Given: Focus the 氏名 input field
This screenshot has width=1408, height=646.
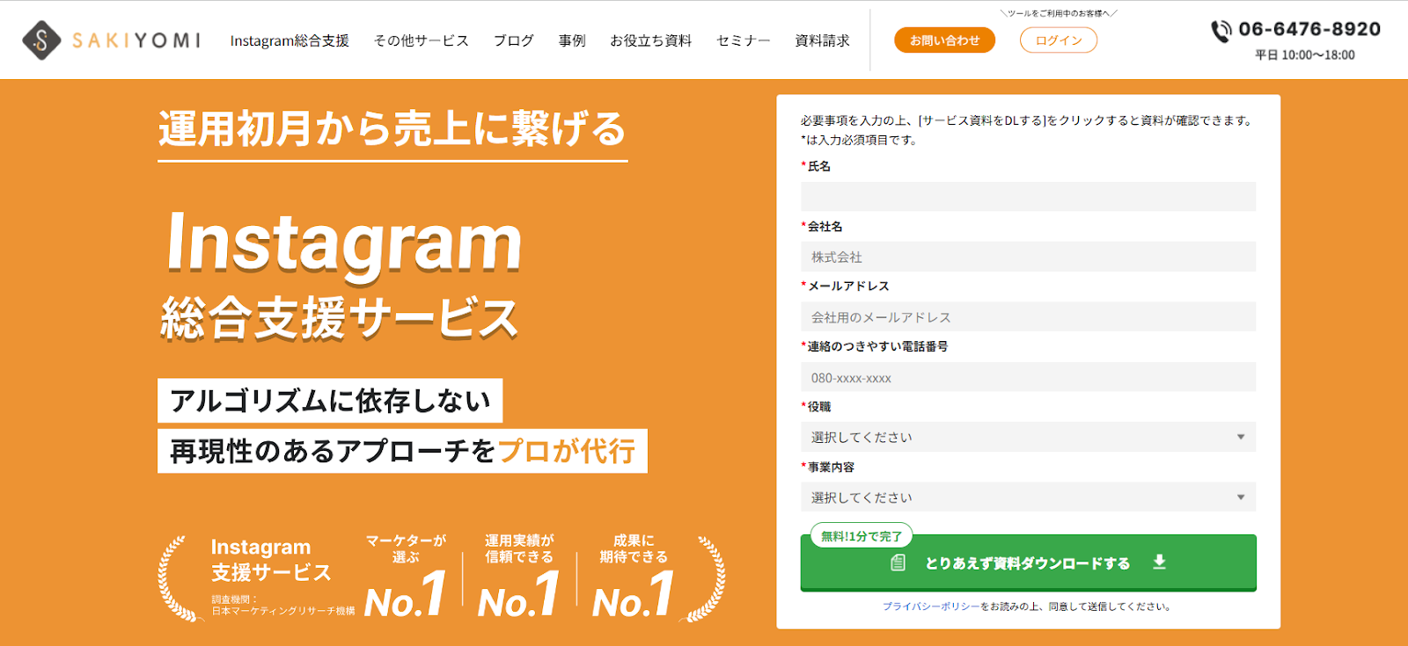Looking at the screenshot, I should [x=1028, y=196].
